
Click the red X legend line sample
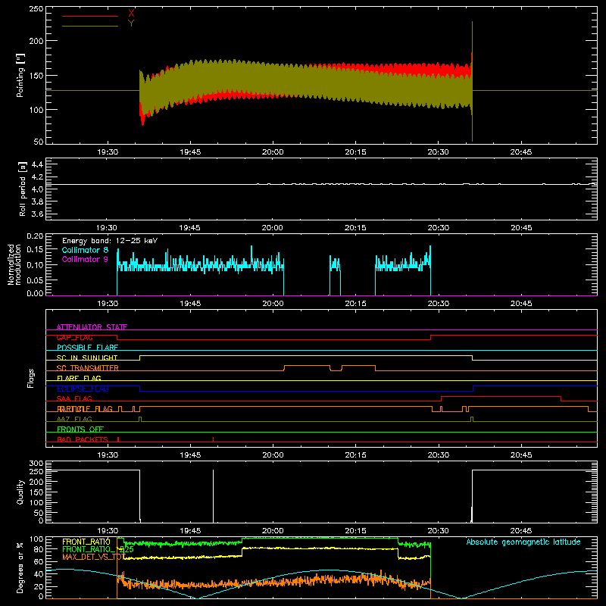[89, 16]
